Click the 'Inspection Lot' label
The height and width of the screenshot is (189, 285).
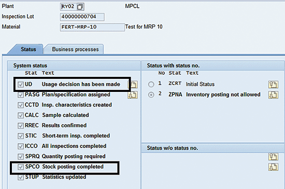[18, 17]
